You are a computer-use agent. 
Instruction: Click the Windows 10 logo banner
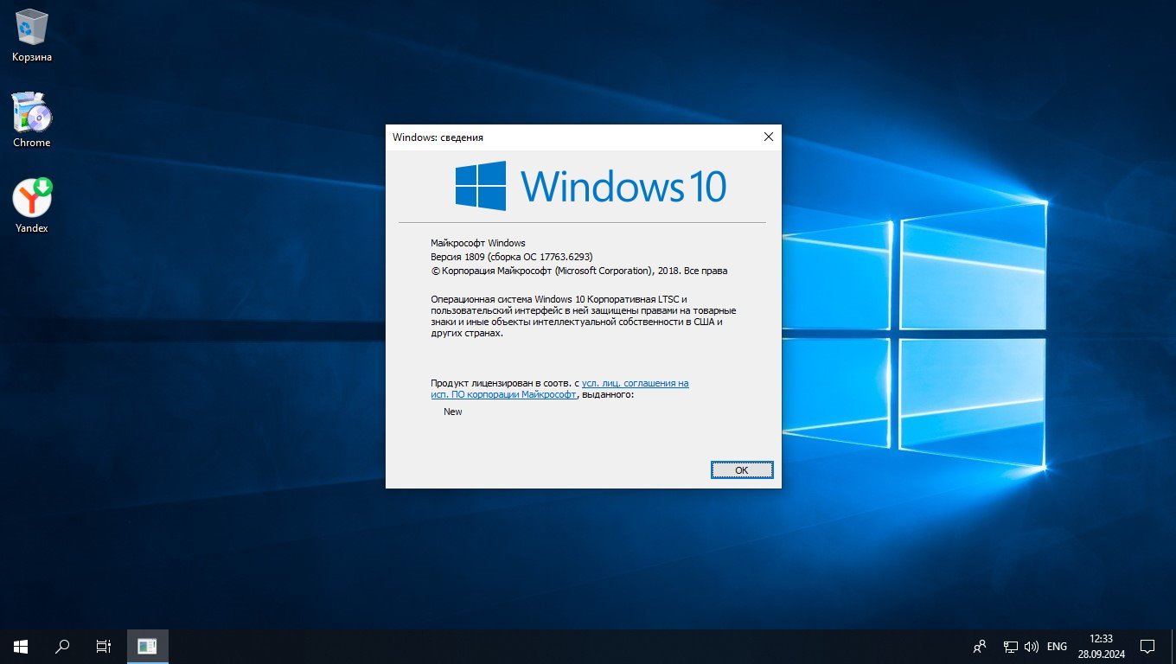[x=591, y=186]
